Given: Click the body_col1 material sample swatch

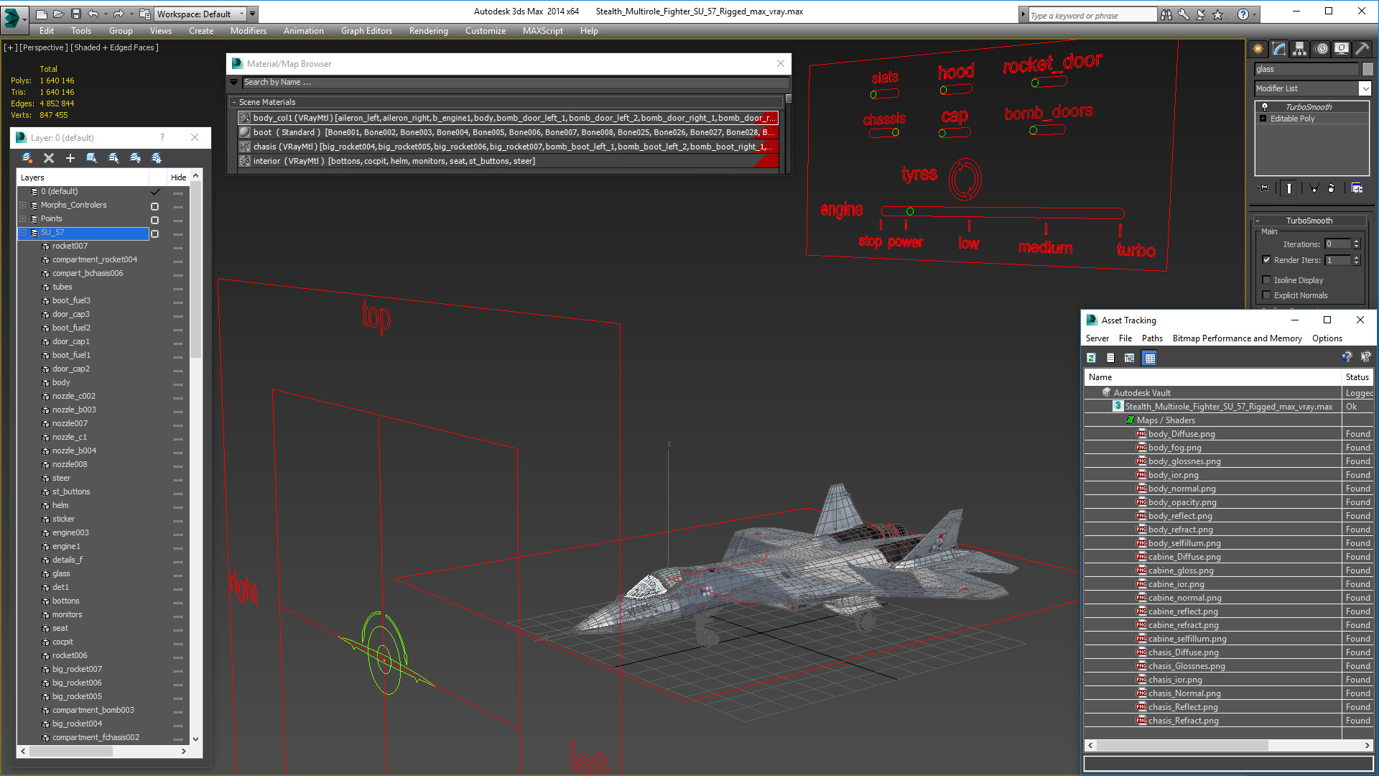Looking at the screenshot, I should pyautogui.click(x=245, y=118).
